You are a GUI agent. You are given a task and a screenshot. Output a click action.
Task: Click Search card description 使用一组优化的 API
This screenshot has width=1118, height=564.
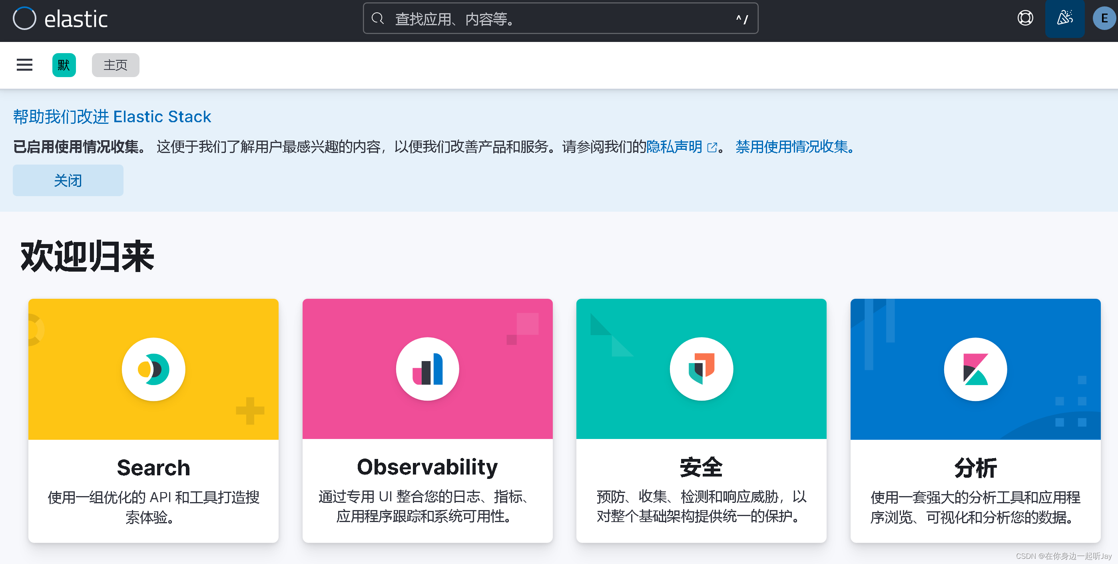153,507
